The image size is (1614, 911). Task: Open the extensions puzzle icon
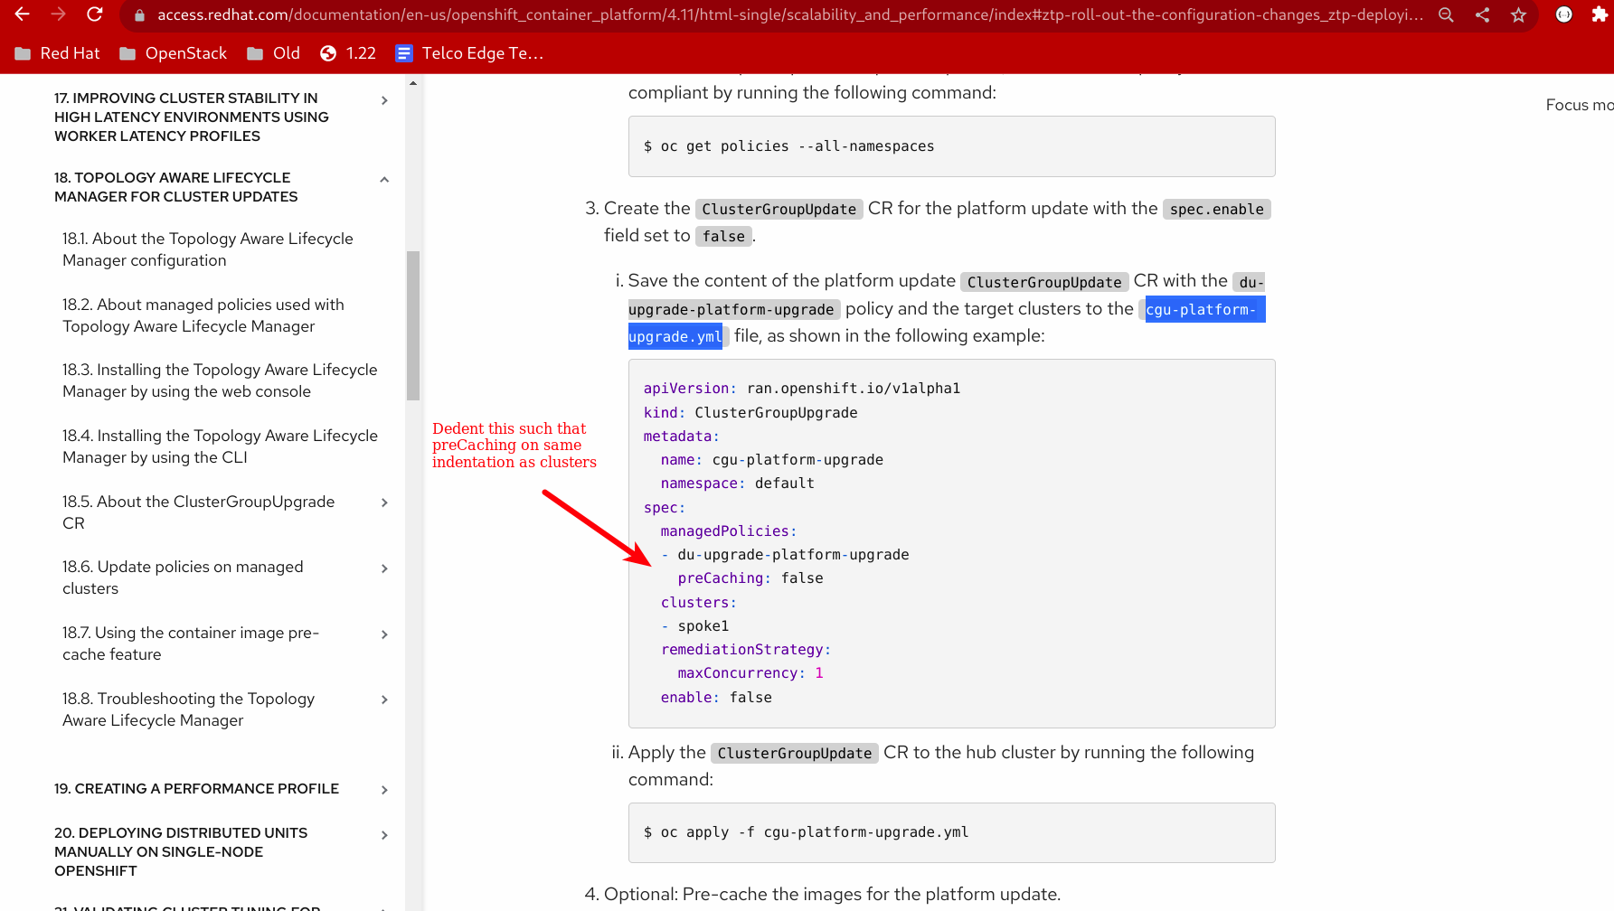pos(1600,15)
